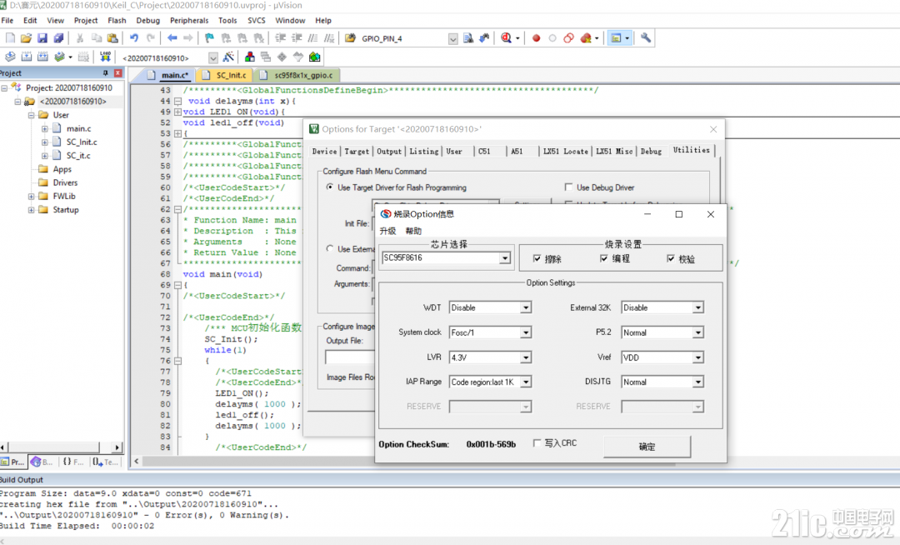This screenshot has width=900, height=545.
Task: Expand the Startup folder in project tree
Action: [x=31, y=210]
